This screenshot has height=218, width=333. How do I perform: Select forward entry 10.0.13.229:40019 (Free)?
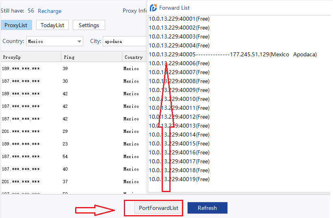[179, 179]
